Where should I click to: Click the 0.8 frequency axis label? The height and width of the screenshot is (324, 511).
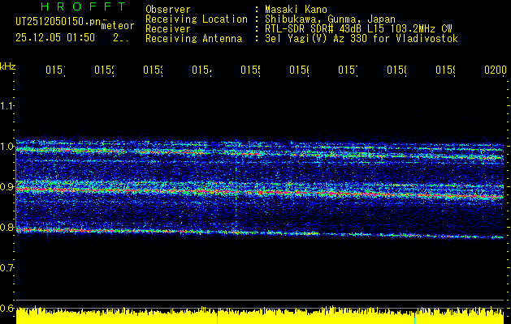pyautogui.click(x=6, y=227)
